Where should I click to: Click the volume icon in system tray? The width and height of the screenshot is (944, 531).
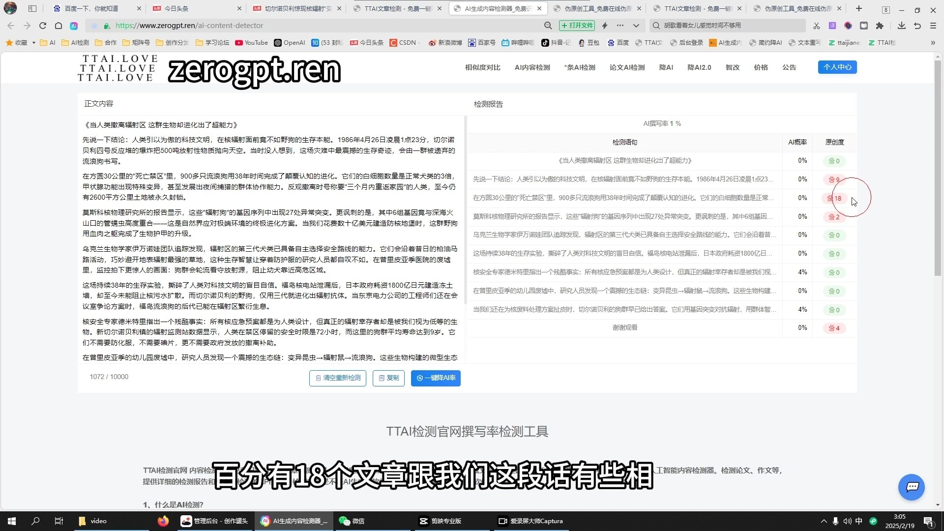847,521
